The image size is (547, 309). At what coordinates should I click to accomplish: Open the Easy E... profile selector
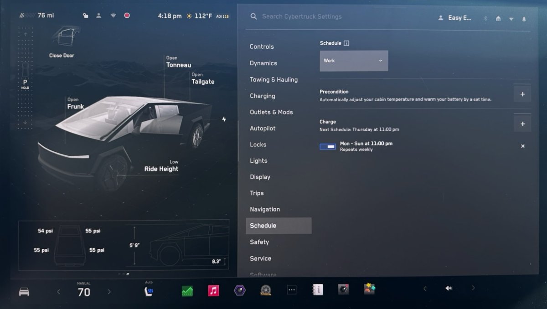pyautogui.click(x=454, y=18)
